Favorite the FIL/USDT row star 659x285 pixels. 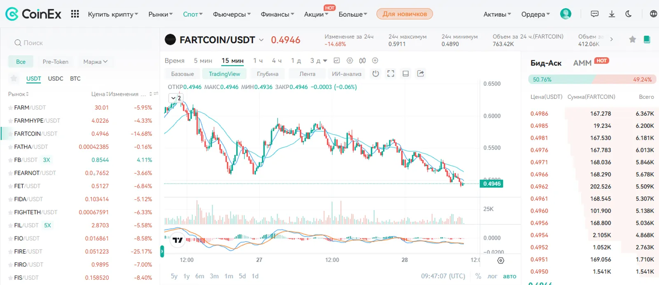click(x=10, y=226)
